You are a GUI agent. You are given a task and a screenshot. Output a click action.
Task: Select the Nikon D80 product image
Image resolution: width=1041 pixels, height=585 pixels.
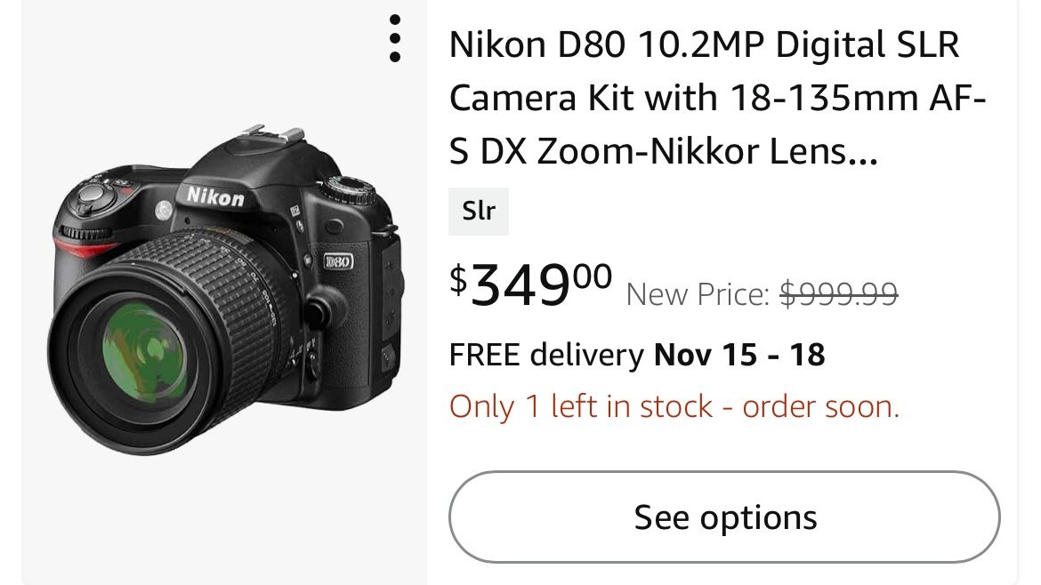coord(214,293)
